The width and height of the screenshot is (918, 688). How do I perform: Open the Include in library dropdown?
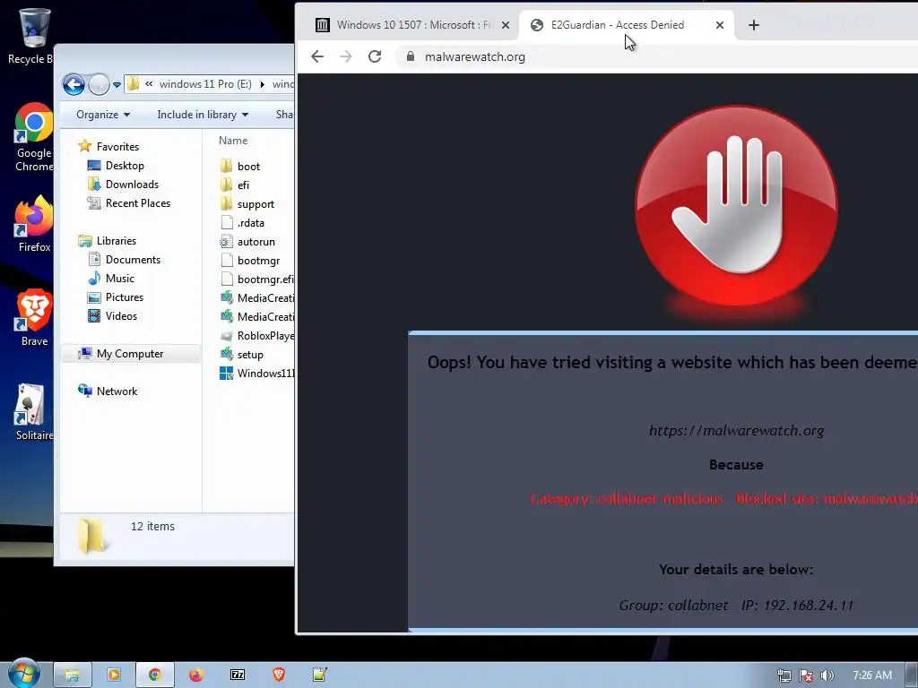(x=203, y=115)
